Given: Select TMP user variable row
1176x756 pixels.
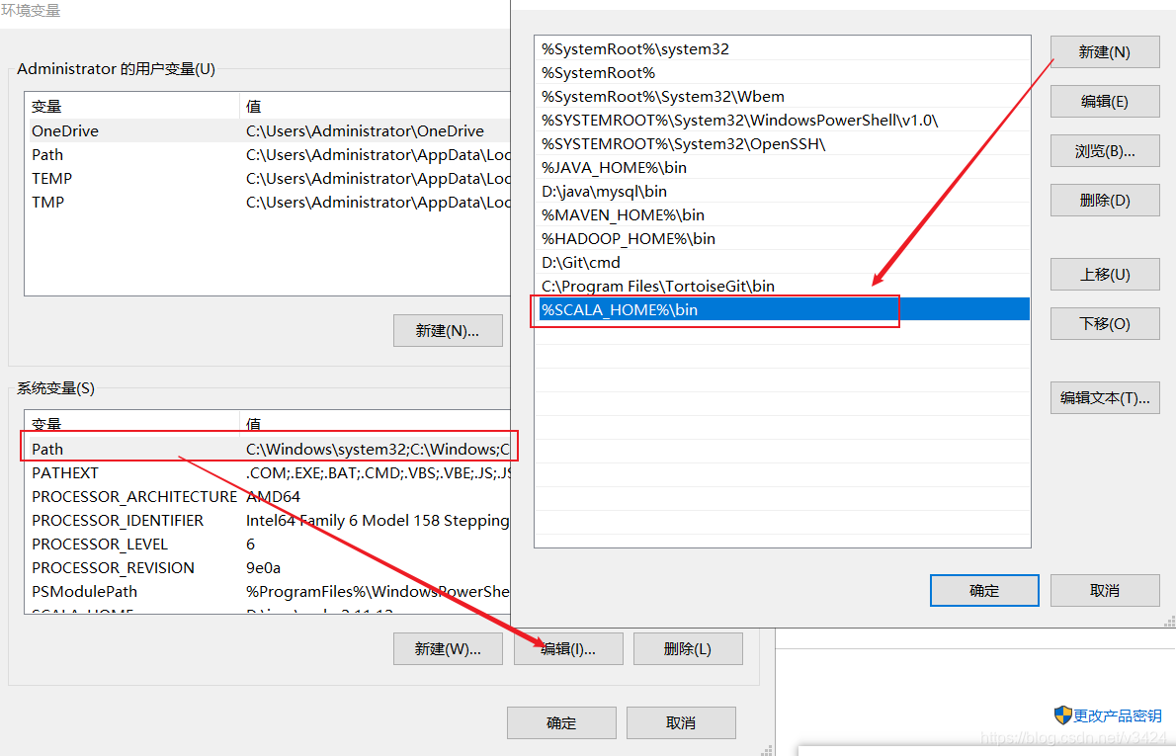Looking at the screenshot, I should (x=269, y=202).
